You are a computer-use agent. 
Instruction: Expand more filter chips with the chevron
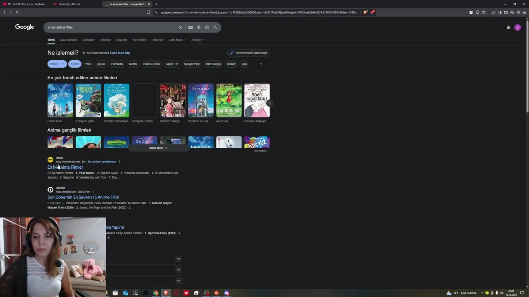[x=261, y=64]
